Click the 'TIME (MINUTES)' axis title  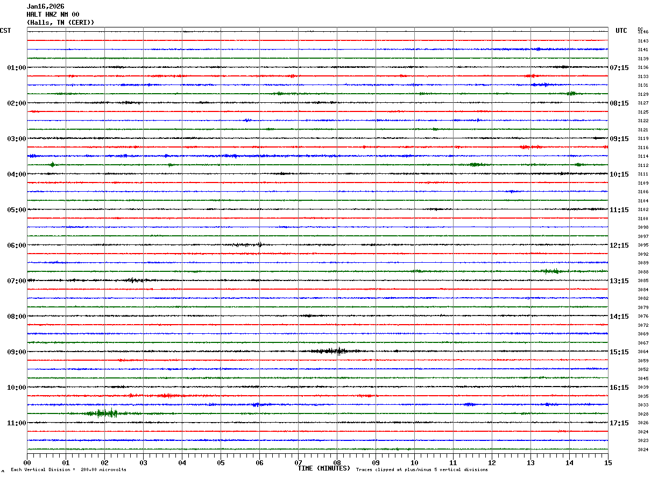[324, 468]
